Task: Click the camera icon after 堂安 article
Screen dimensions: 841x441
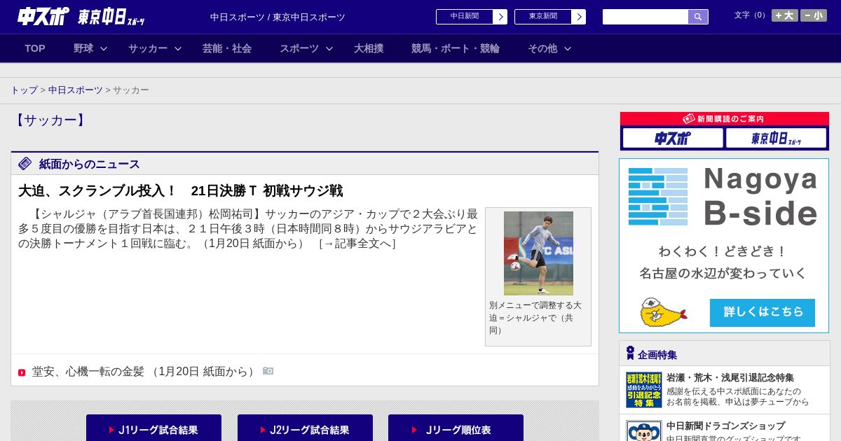Action: (268, 371)
